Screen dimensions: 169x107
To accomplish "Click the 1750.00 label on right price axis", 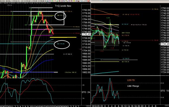I will click(165, 8).
